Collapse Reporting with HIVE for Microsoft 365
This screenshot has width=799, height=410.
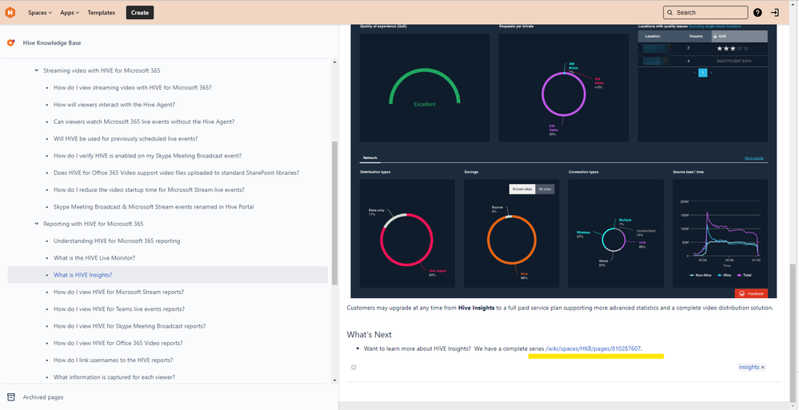click(x=37, y=224)
